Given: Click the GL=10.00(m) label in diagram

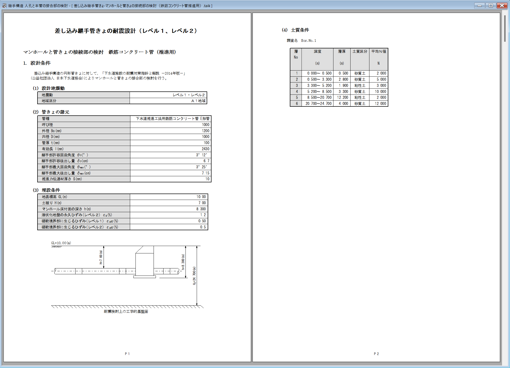Looking at the screenshot, I should pos(61,243).
